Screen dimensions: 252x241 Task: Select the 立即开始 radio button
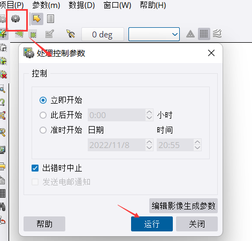click(43, 100)
